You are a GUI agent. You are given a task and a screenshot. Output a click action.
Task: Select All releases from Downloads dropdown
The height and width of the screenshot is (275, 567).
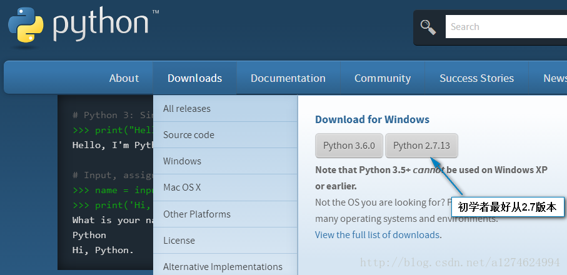pos(225,108)
